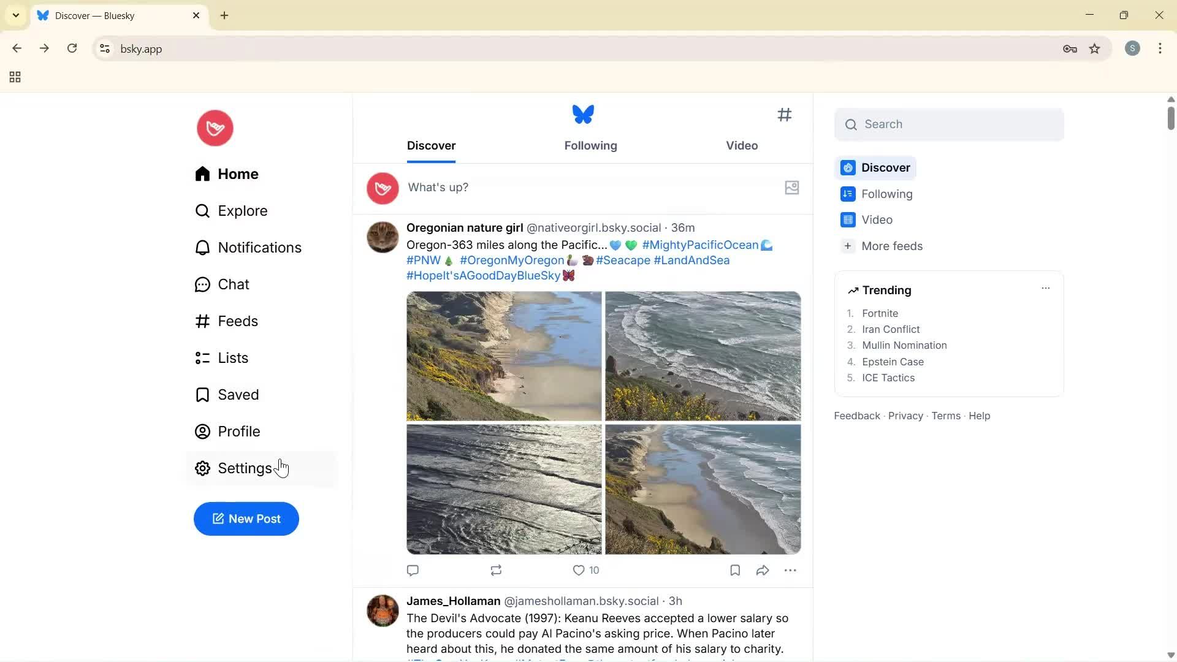Open Saved posts from sidebar

tap(238, 394)
